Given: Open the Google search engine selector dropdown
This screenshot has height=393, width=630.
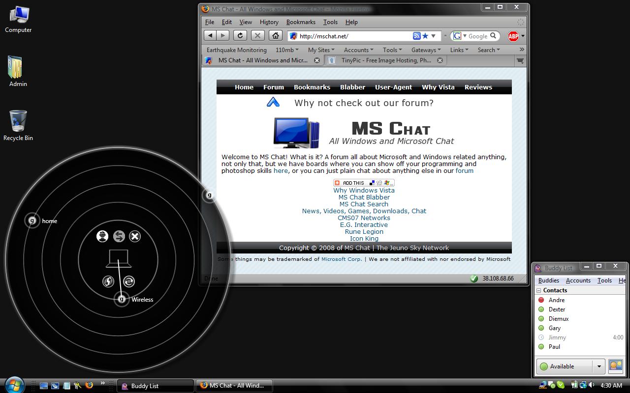Looking at the screenshot, I should click(x=460, y=36).
